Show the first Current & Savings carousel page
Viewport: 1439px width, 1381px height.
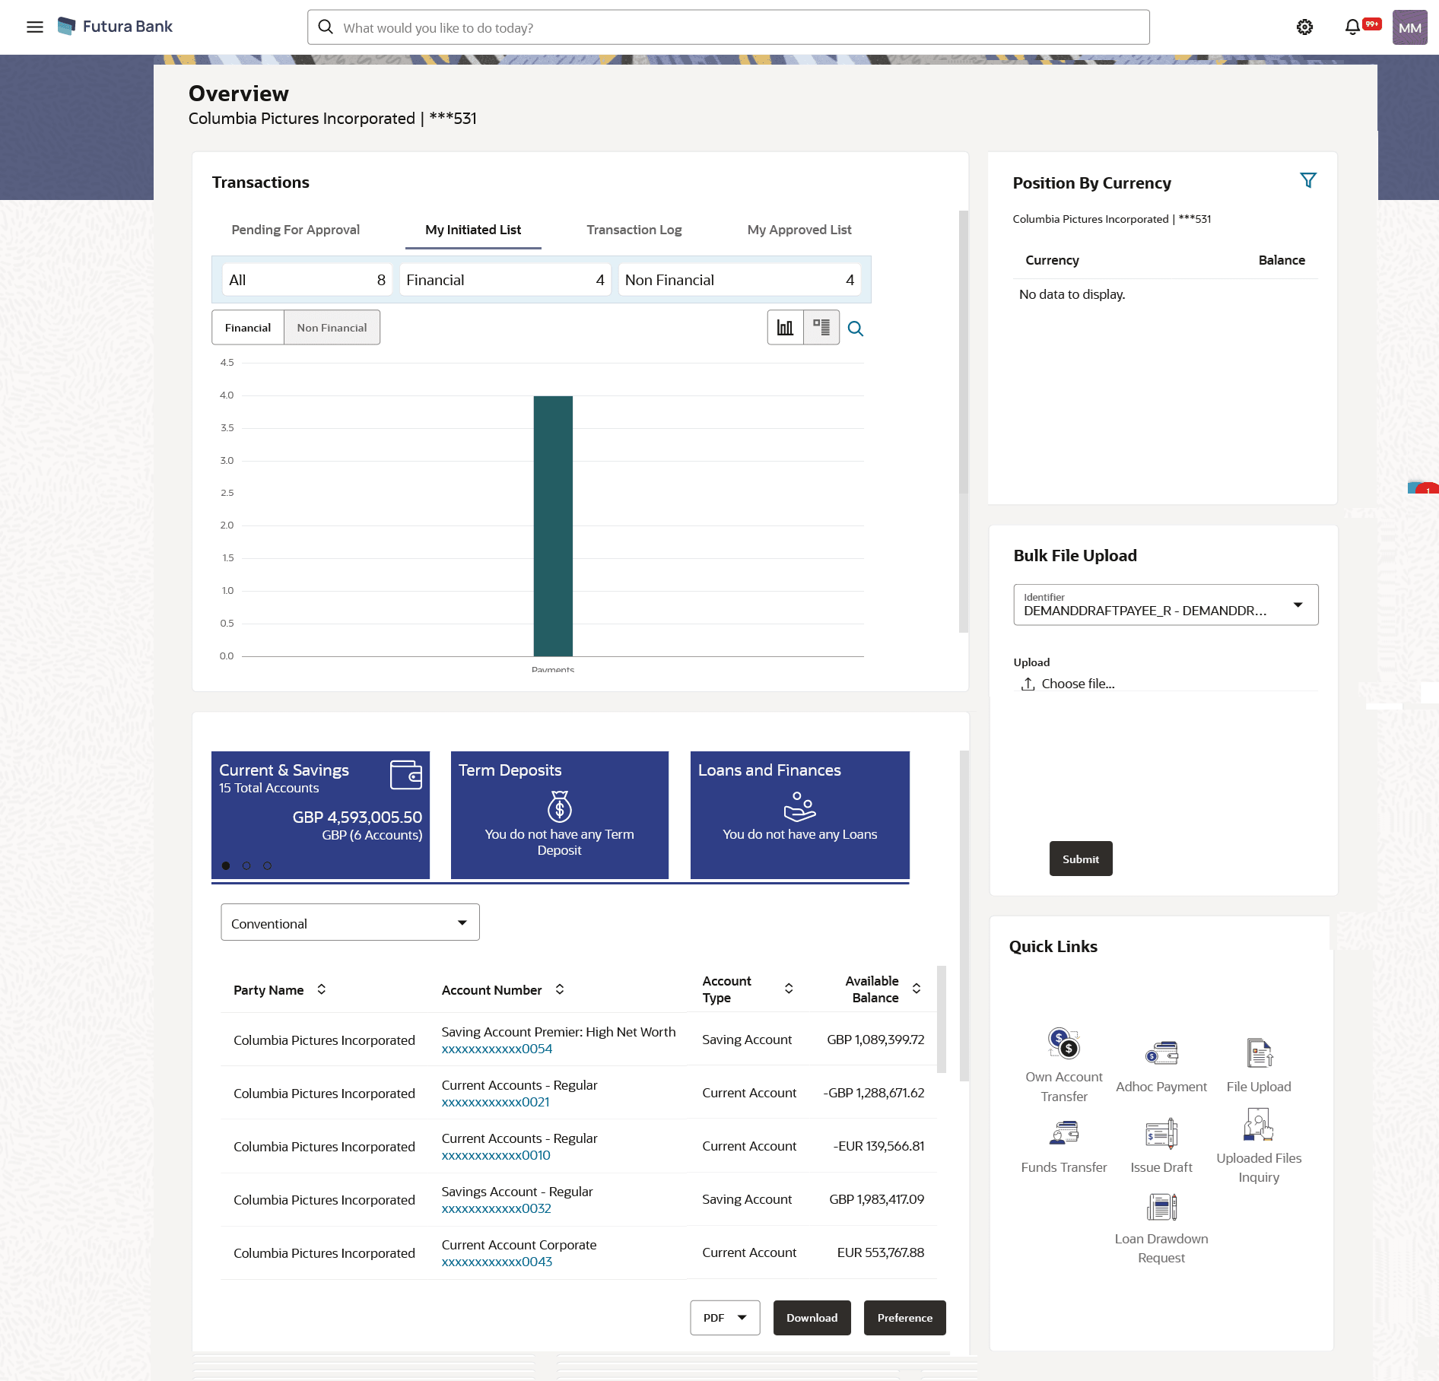click(x=226, y=865)
